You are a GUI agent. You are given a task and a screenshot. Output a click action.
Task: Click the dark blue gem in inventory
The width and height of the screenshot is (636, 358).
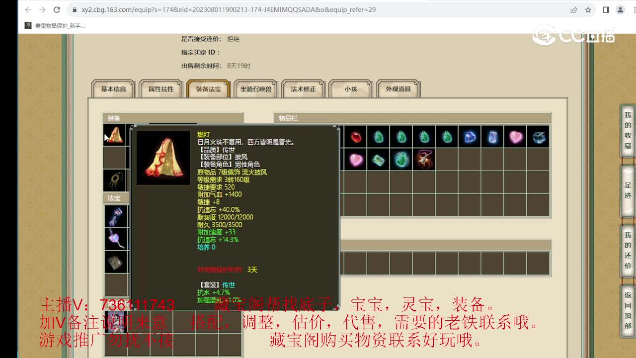(470, 137)
